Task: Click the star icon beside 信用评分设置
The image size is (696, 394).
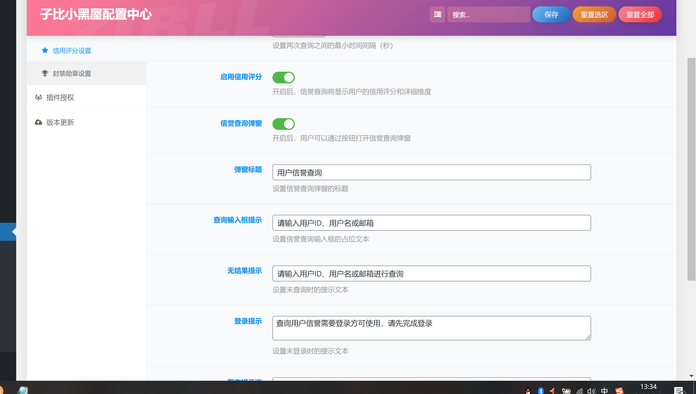Action: (45, 50)
